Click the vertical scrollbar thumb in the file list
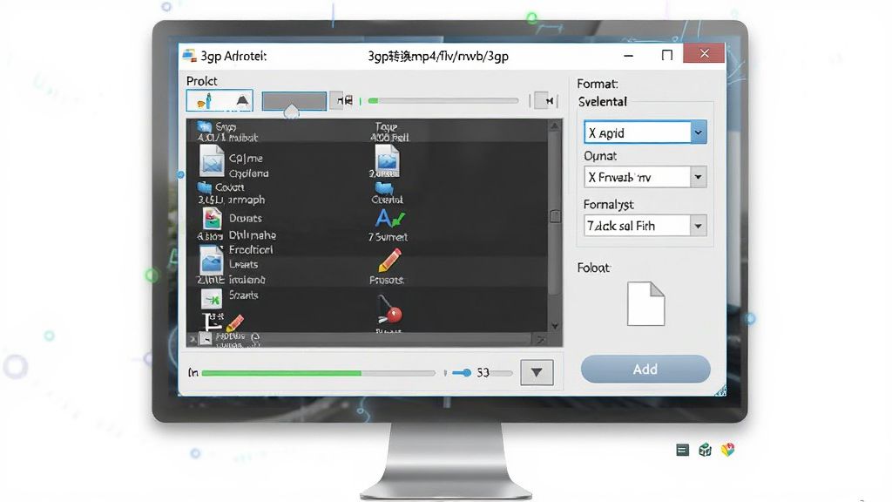This screenshot has height=502, width=892. [x=555, y=216]
